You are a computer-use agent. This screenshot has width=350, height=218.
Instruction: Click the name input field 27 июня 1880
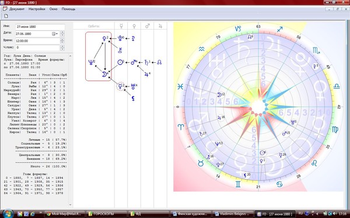(40, 27)
